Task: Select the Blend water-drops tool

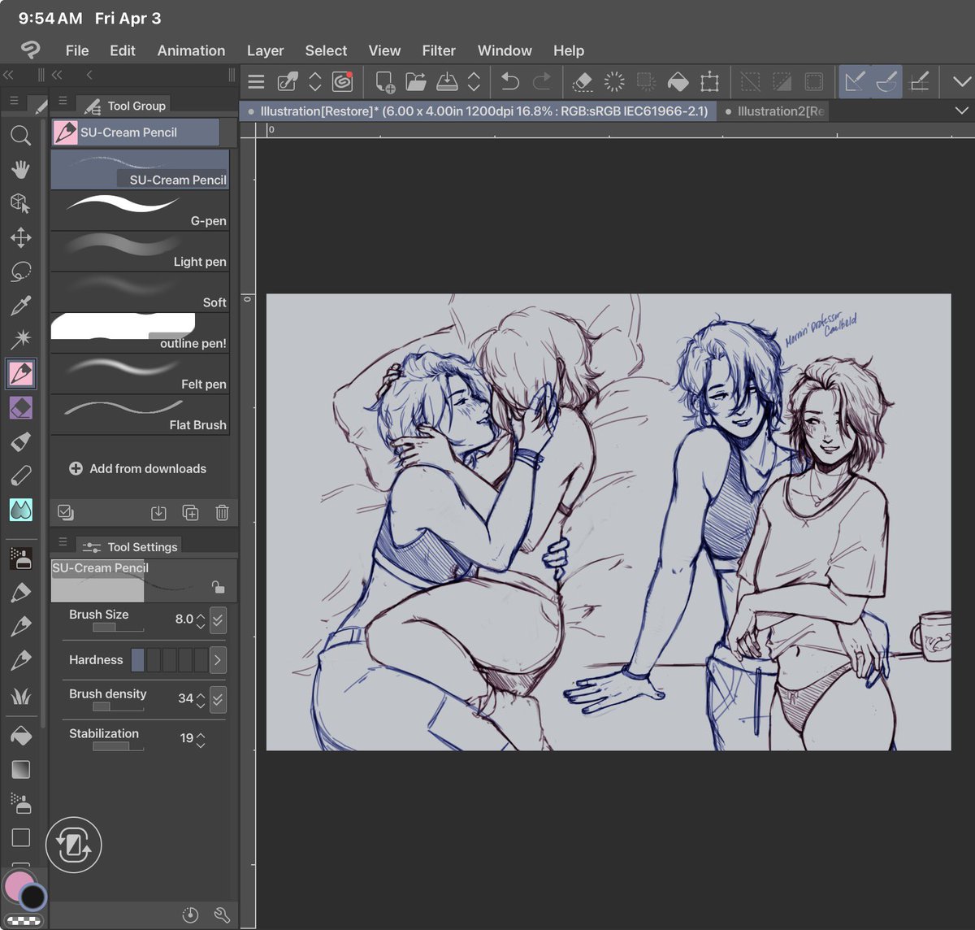Action: pos(20,510)
